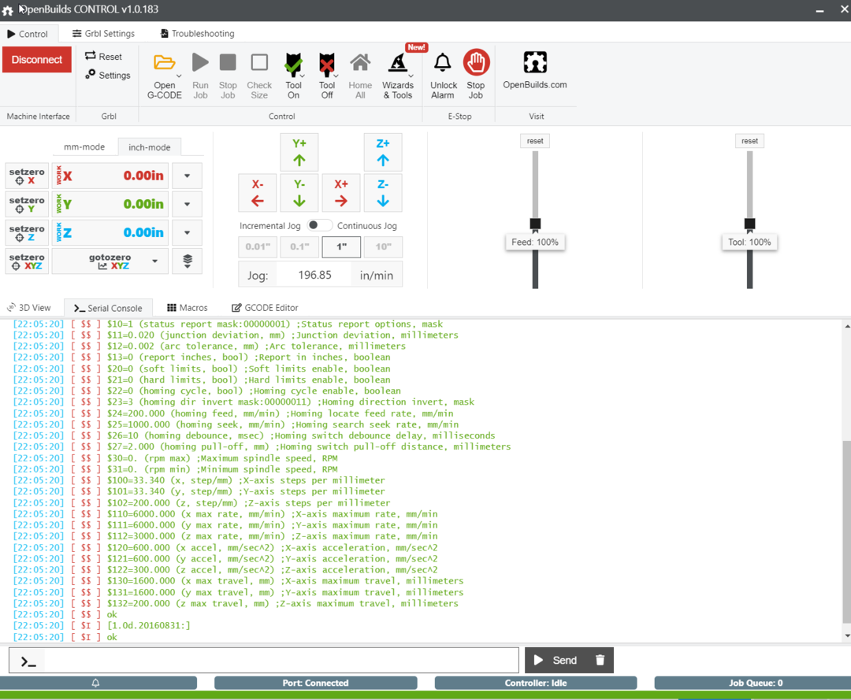This screenshot has height=700, width=851.
Task: Switch to the Grbl Settings tab
Action: [103, 34]
